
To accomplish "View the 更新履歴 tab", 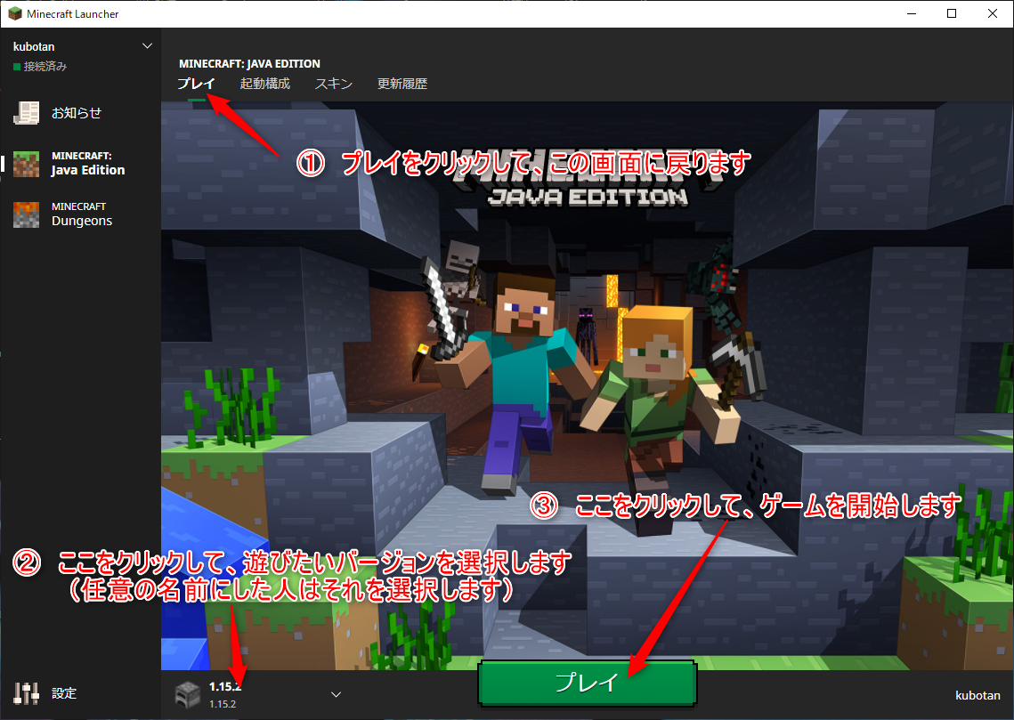I will coord(402,84).
